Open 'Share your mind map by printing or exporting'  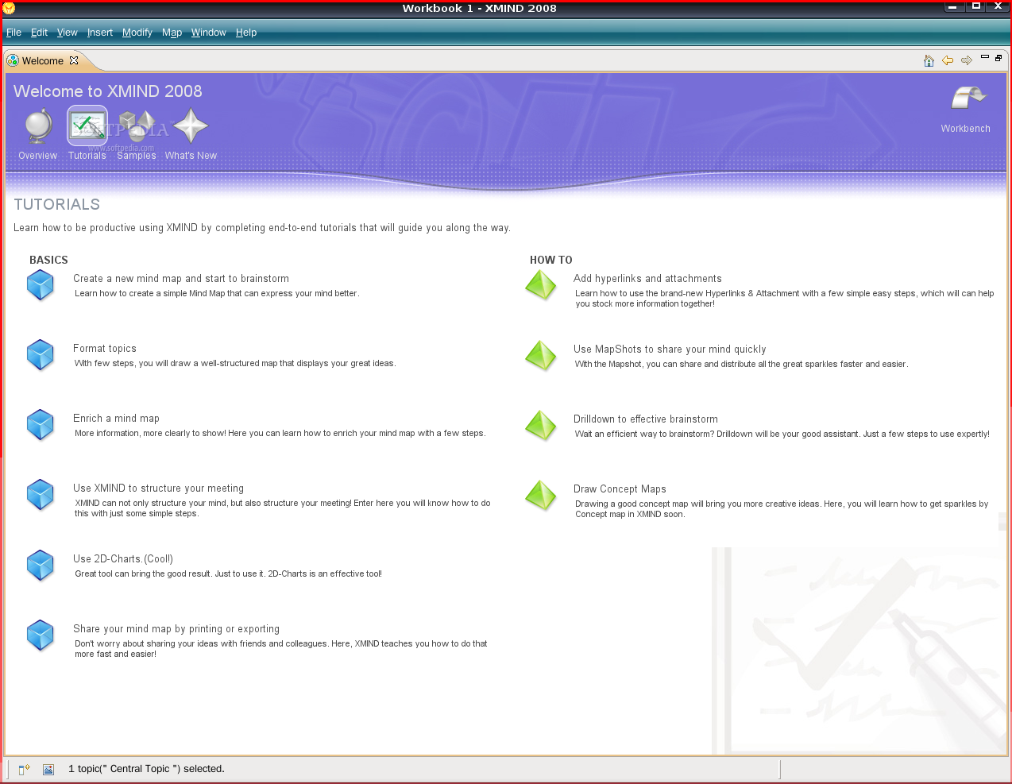[176, 629]
